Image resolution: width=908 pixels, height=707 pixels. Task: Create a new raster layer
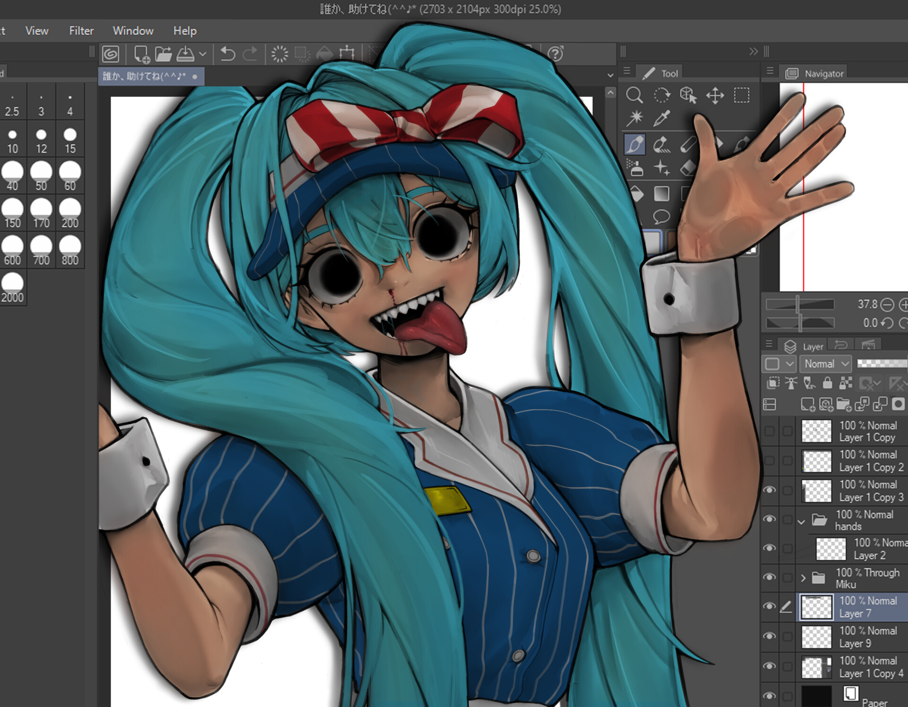807,404
